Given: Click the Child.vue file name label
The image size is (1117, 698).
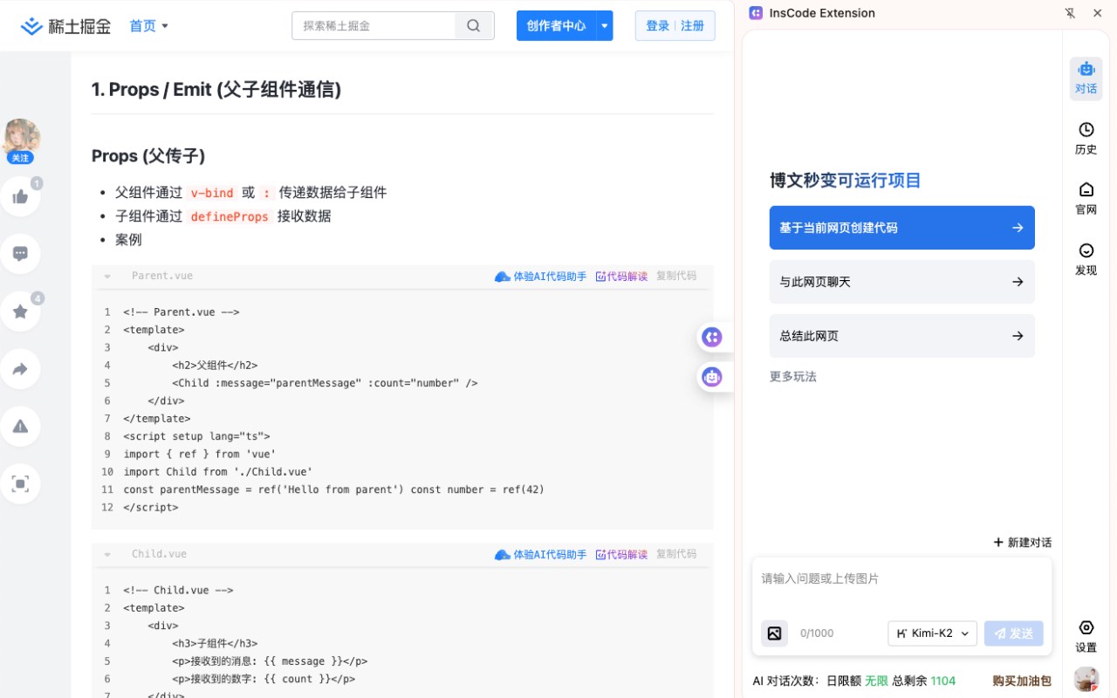Looking at the screenshot, I should click(x=159, y=554).
